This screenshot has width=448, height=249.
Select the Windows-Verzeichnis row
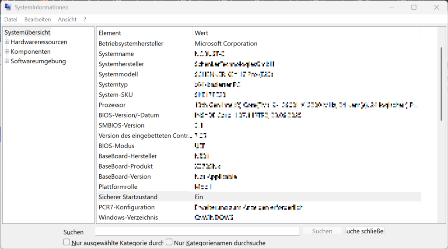(259, 218)
